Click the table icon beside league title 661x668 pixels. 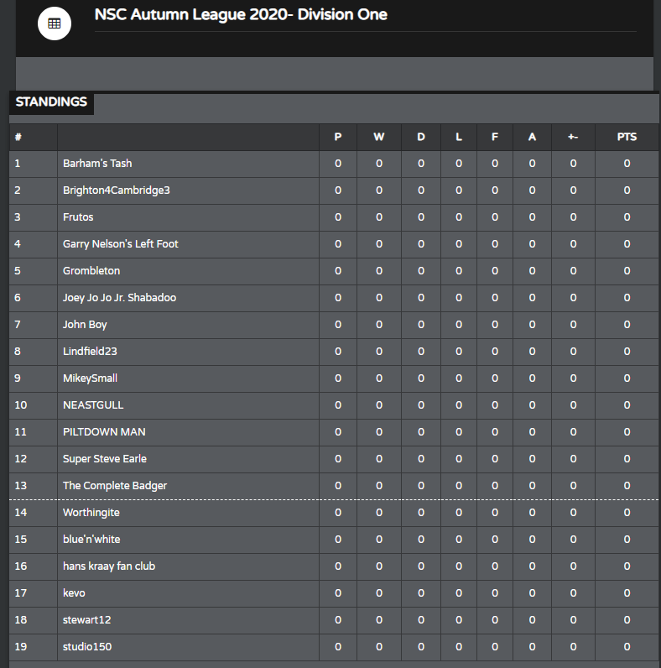[x=54, y=23]
